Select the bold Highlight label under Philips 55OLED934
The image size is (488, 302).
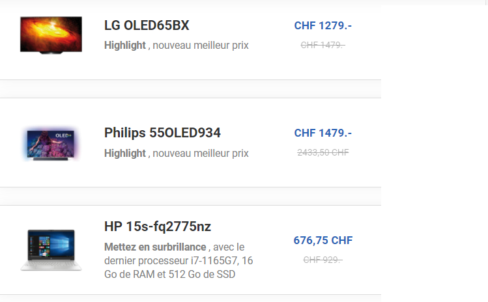(x=125, y=154)
